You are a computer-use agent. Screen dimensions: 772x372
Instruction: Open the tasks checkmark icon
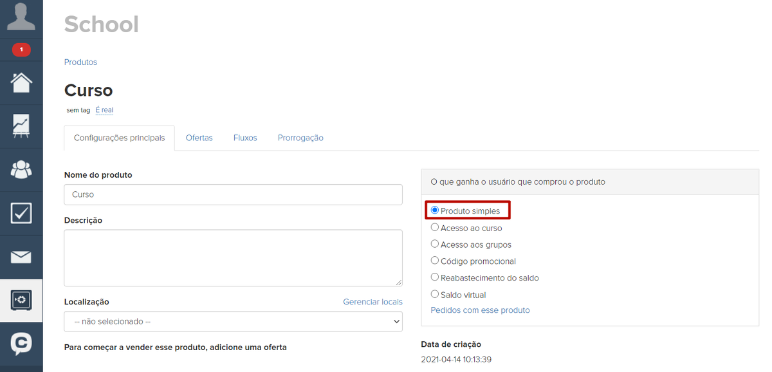[x=21, y=213]
